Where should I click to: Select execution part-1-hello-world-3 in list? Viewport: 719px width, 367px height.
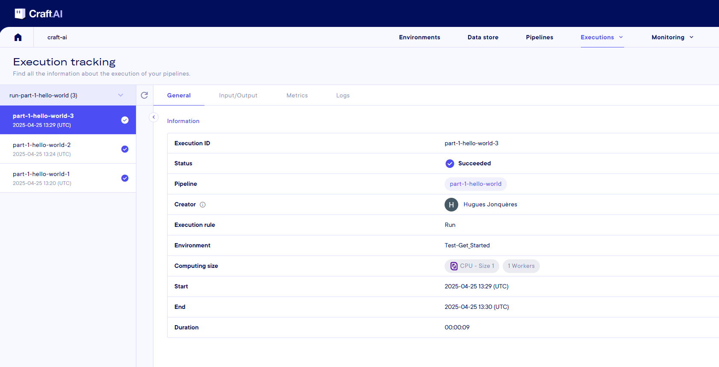(68, 120)
